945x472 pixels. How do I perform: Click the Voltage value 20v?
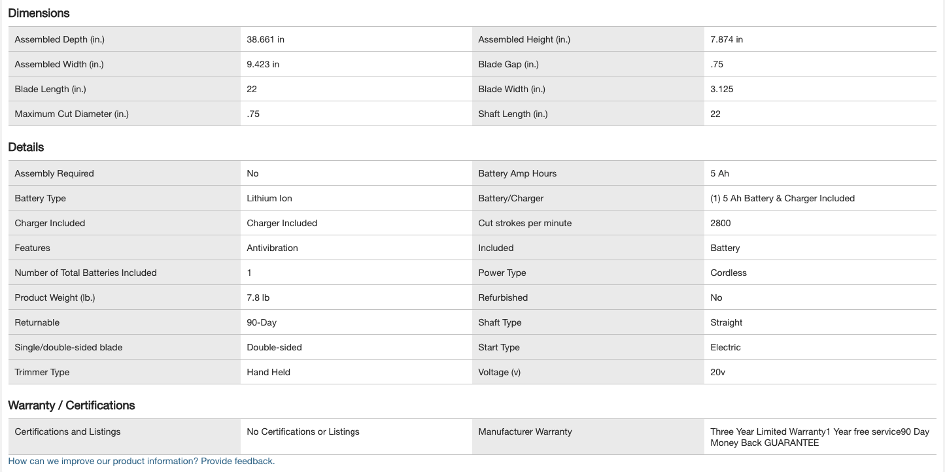[717, 372]
